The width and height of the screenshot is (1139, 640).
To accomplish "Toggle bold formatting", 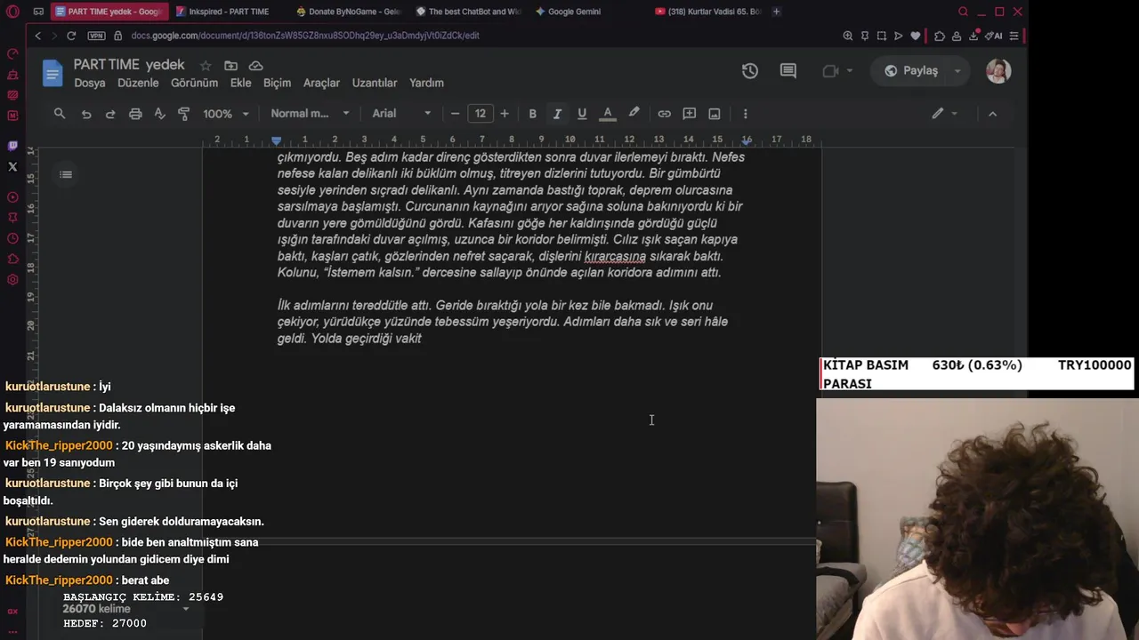I will 532,114.
